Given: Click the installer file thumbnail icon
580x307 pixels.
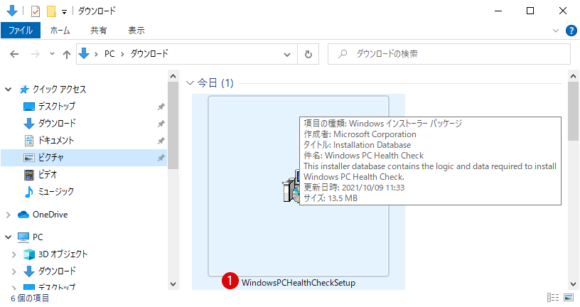Looking at the screenshot, I should coord(291,186).
